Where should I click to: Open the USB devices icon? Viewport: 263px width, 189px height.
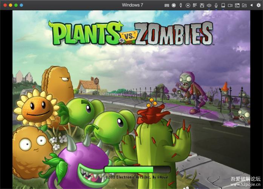tap(181, 5)
